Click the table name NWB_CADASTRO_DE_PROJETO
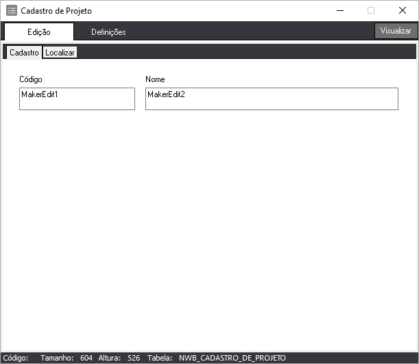419x364 pixels. tap(232, 358)
